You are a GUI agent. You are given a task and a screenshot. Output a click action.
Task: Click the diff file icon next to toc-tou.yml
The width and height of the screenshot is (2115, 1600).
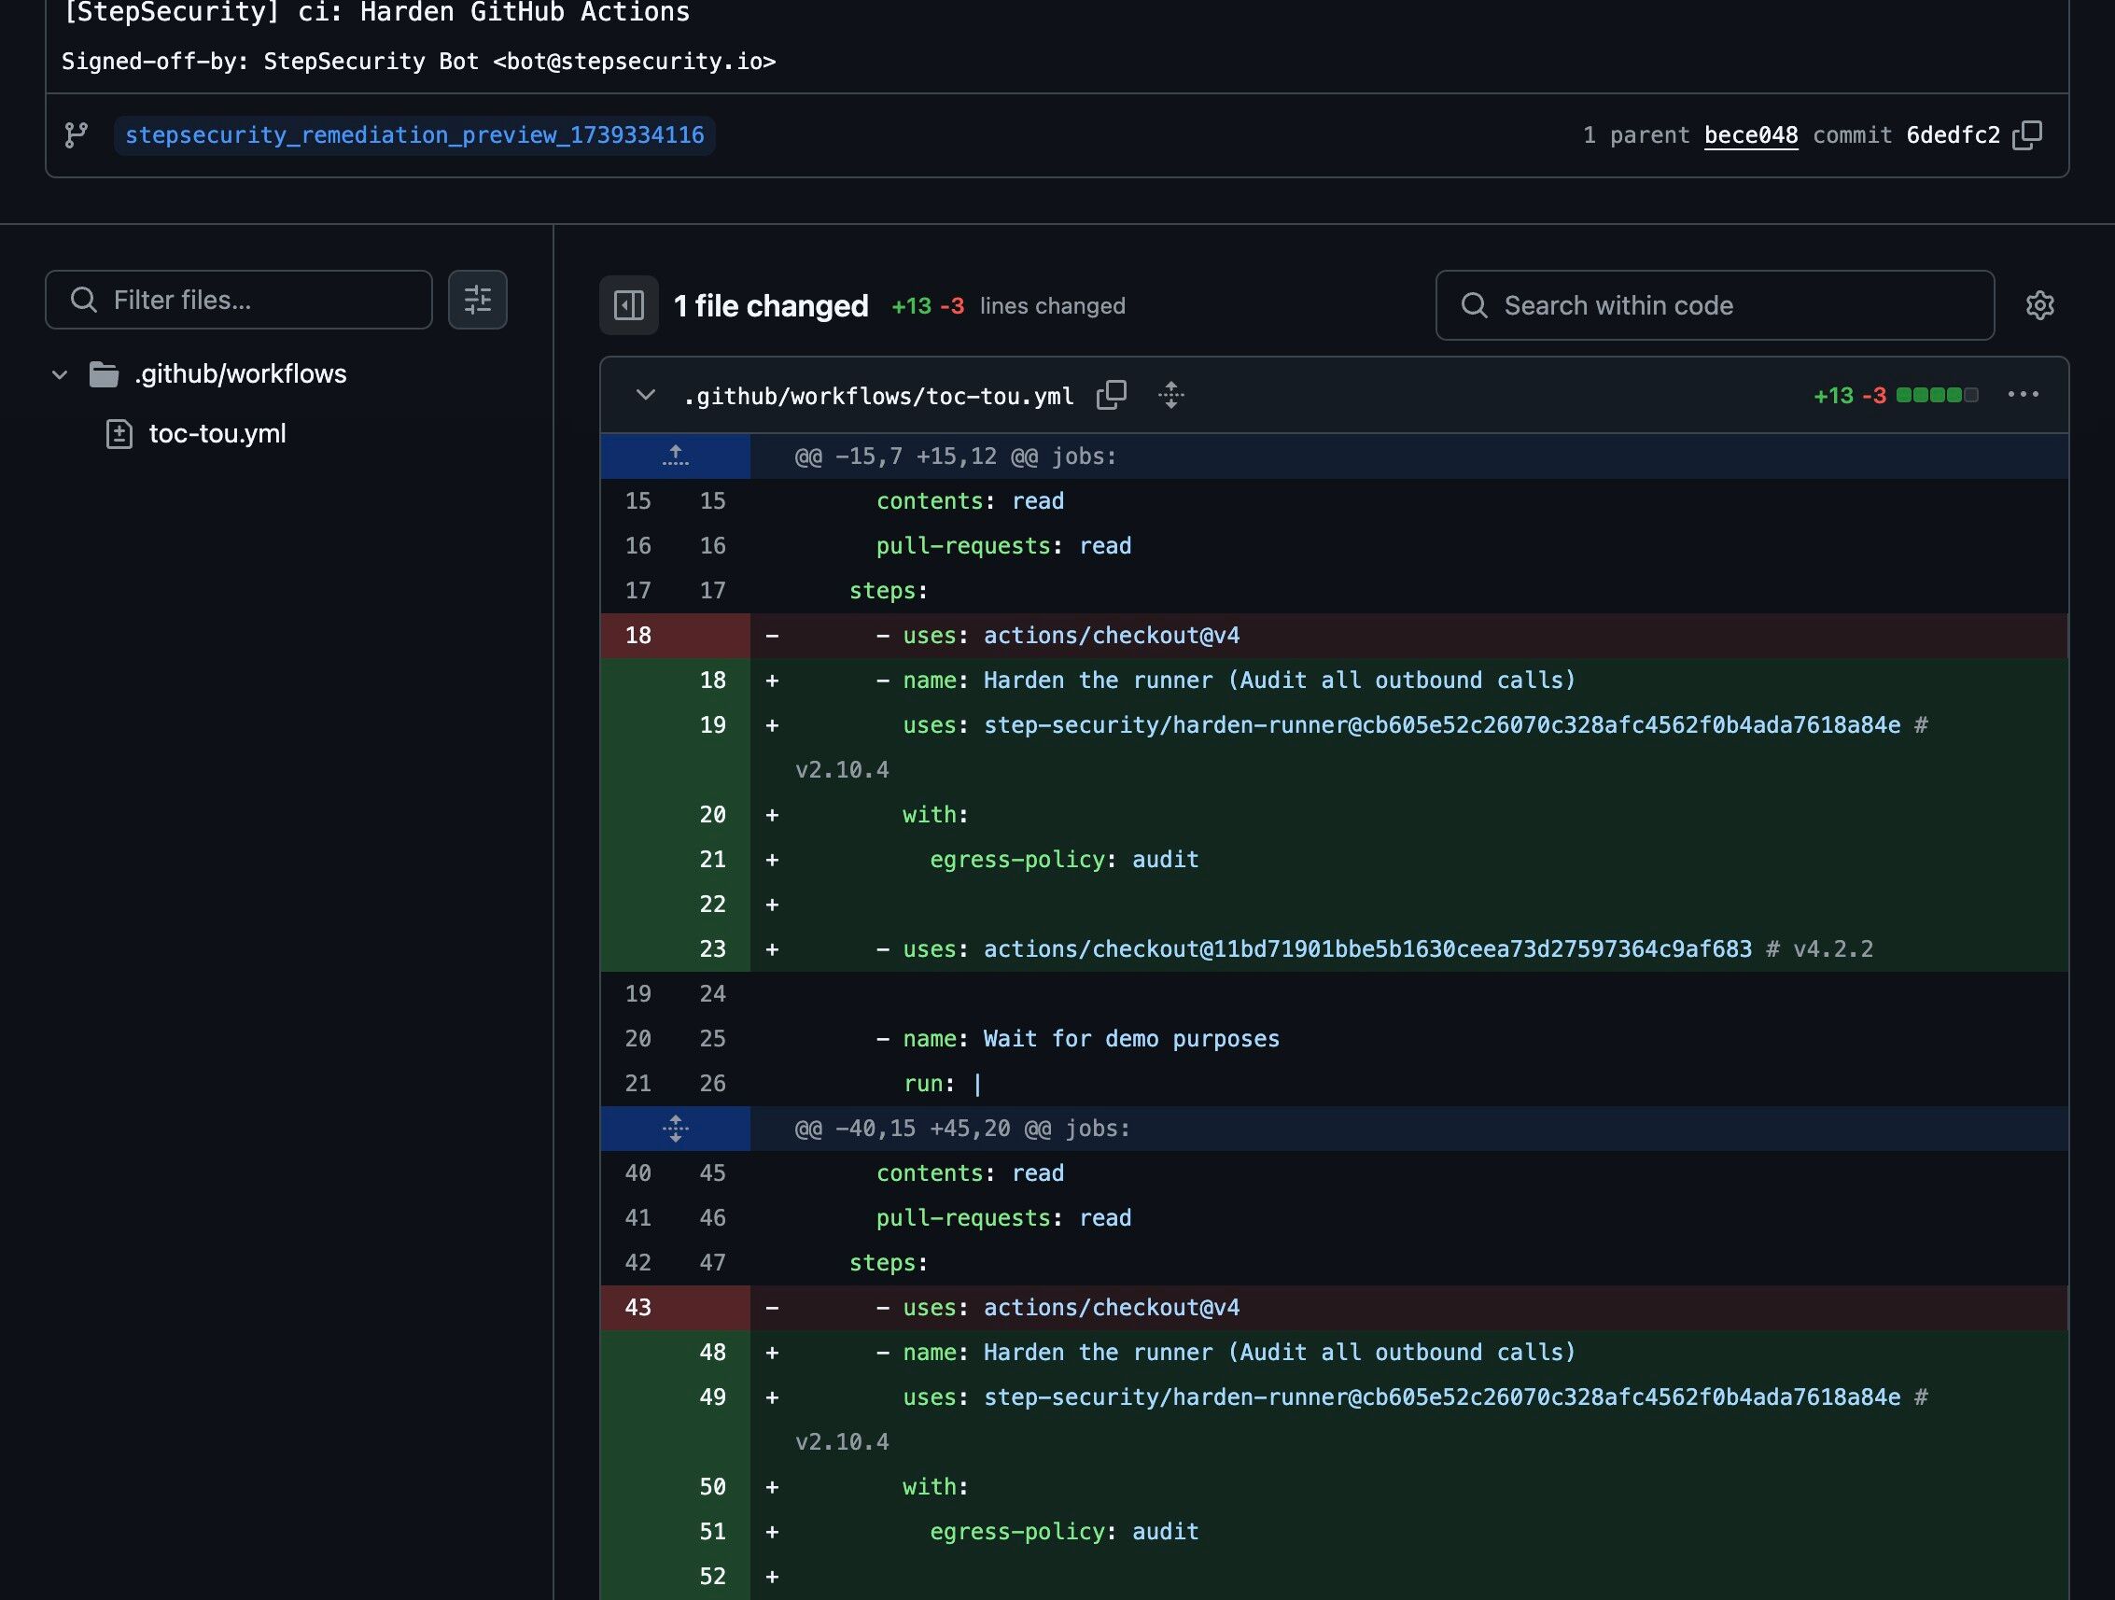pyautogui.click(x=119, y=434)
